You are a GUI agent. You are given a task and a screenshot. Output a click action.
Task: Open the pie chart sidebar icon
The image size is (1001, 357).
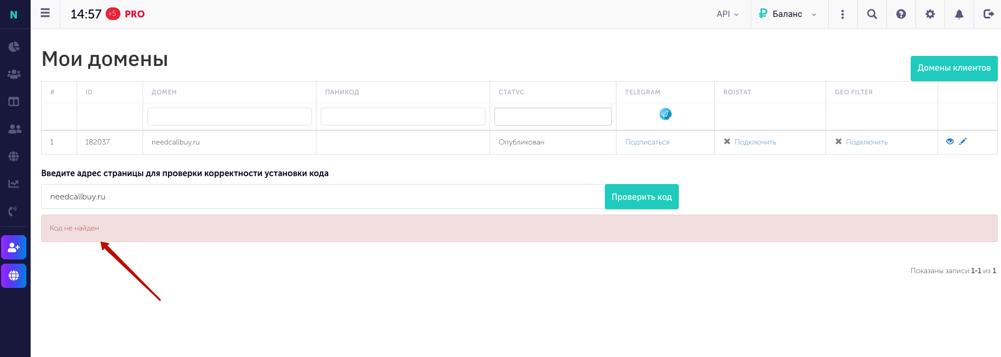tap(14, 47)
